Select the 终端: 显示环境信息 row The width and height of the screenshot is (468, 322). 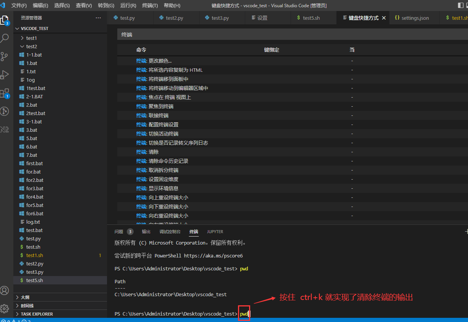tap(292, 188)
